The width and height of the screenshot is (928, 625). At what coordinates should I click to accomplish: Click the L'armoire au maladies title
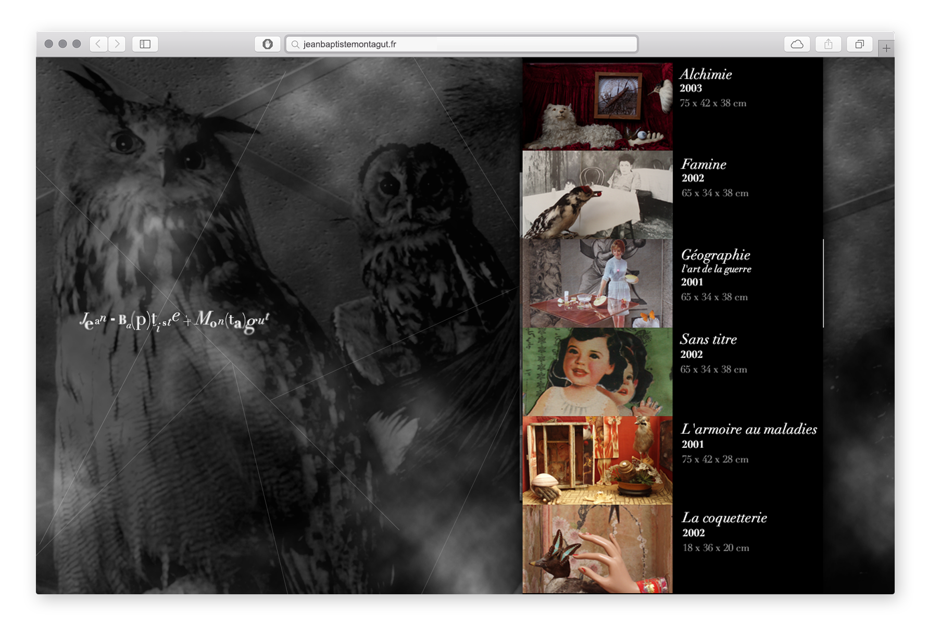tap(748, 429)
